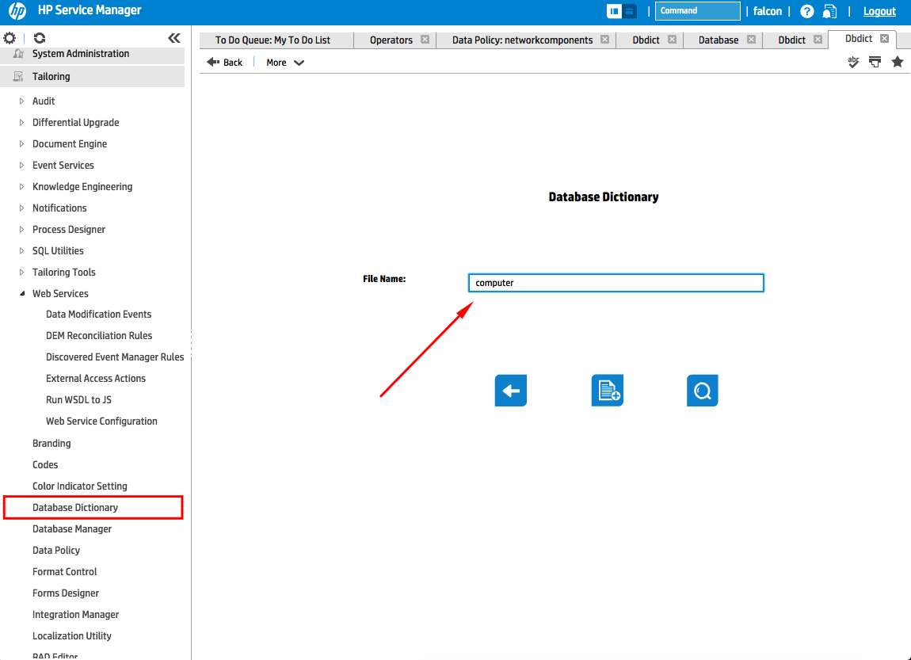Collapse the Web Services section
This screenshot has height=660, width=911.
[22, 293]
